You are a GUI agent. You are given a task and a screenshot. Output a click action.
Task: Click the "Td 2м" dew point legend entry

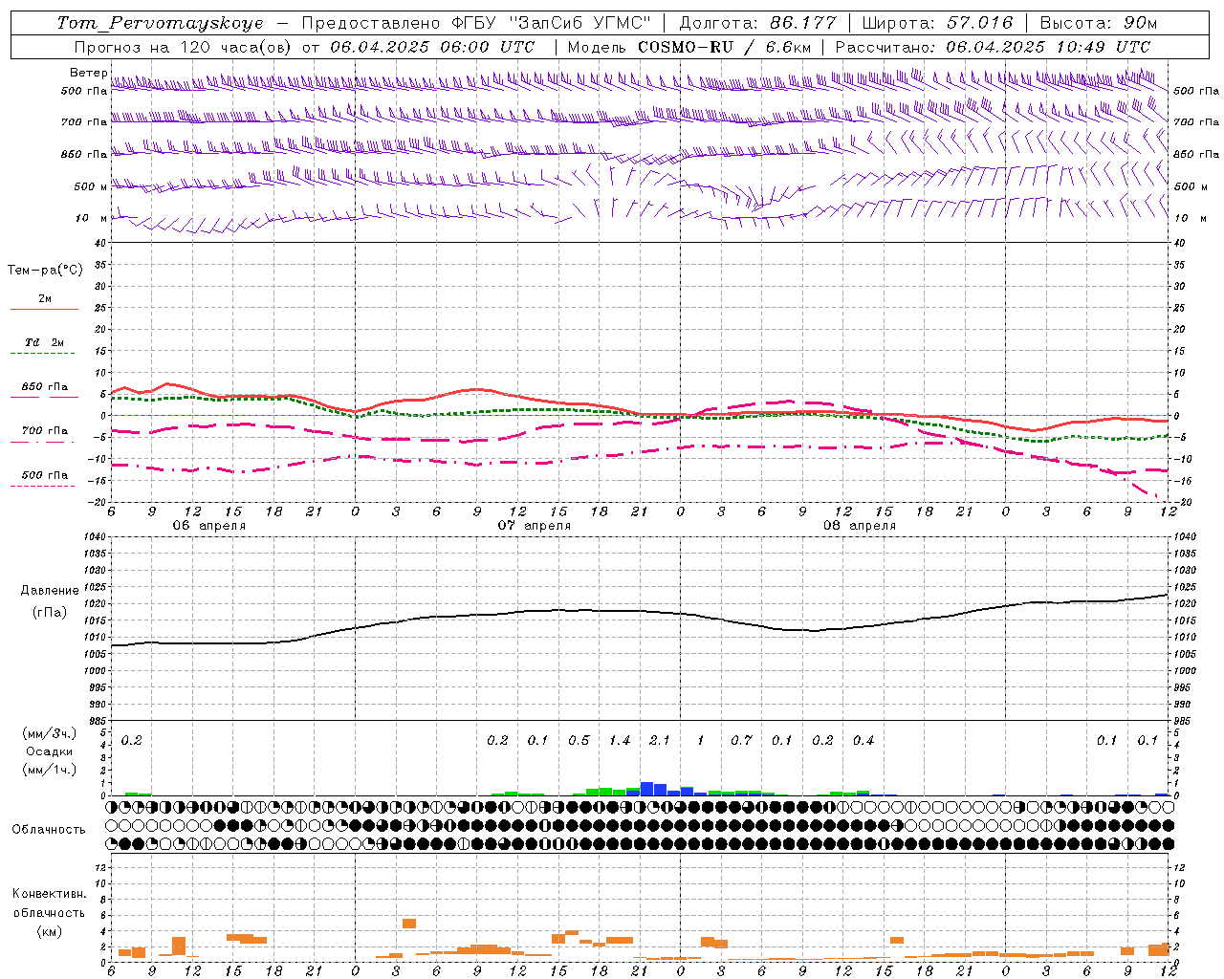pos(45,342)
